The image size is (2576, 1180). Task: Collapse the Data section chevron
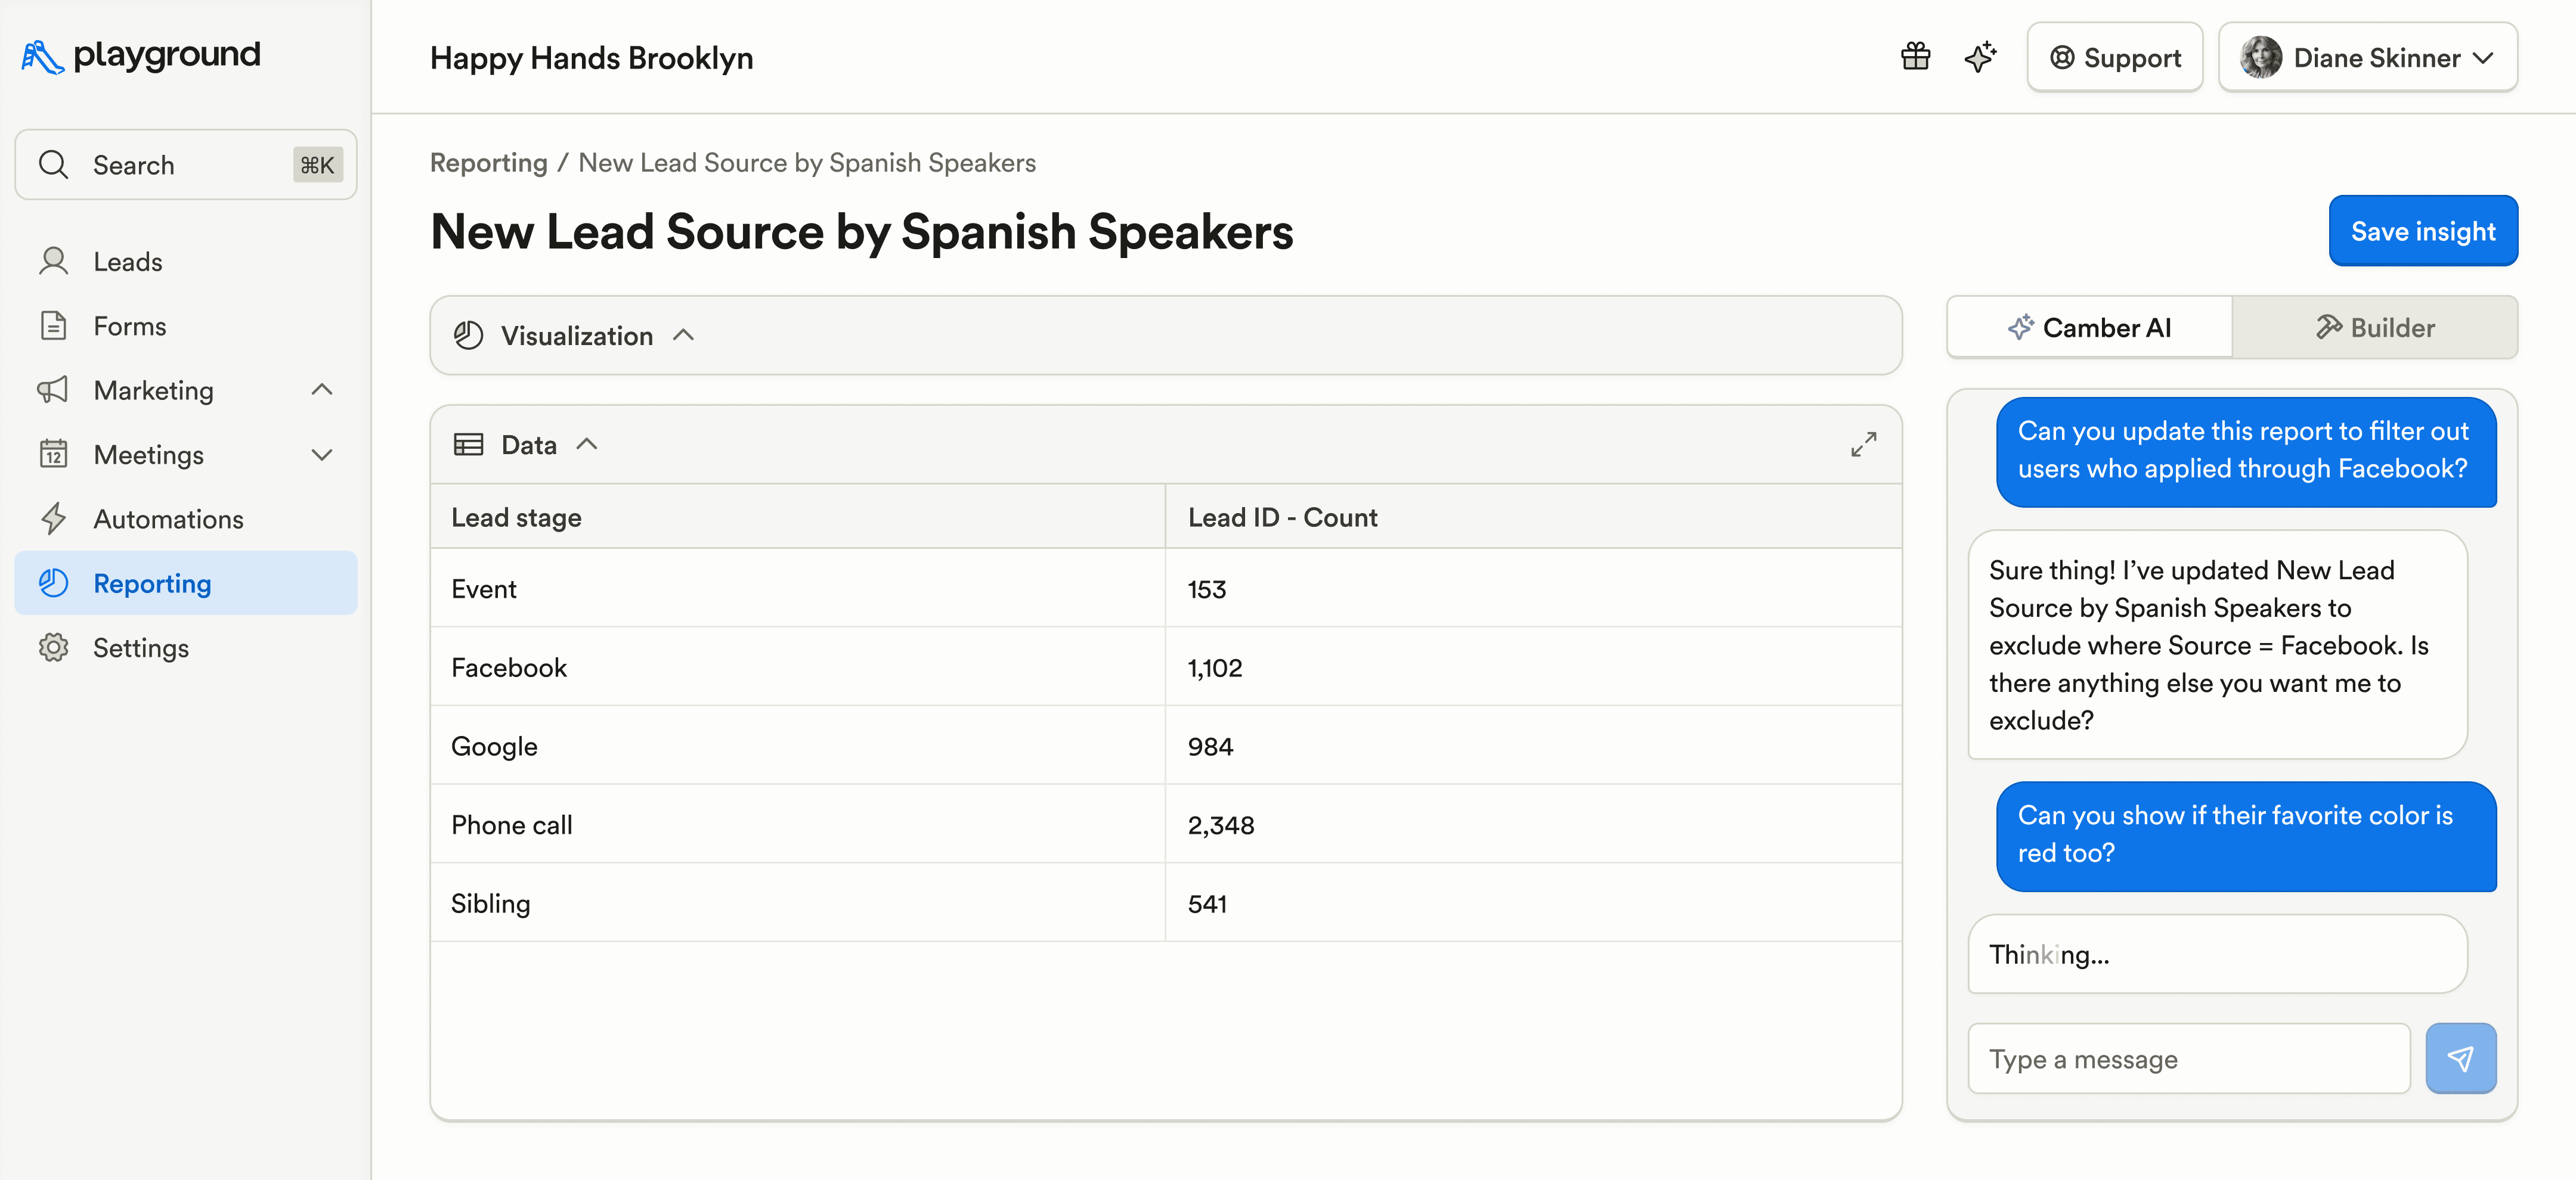point(587,445)
